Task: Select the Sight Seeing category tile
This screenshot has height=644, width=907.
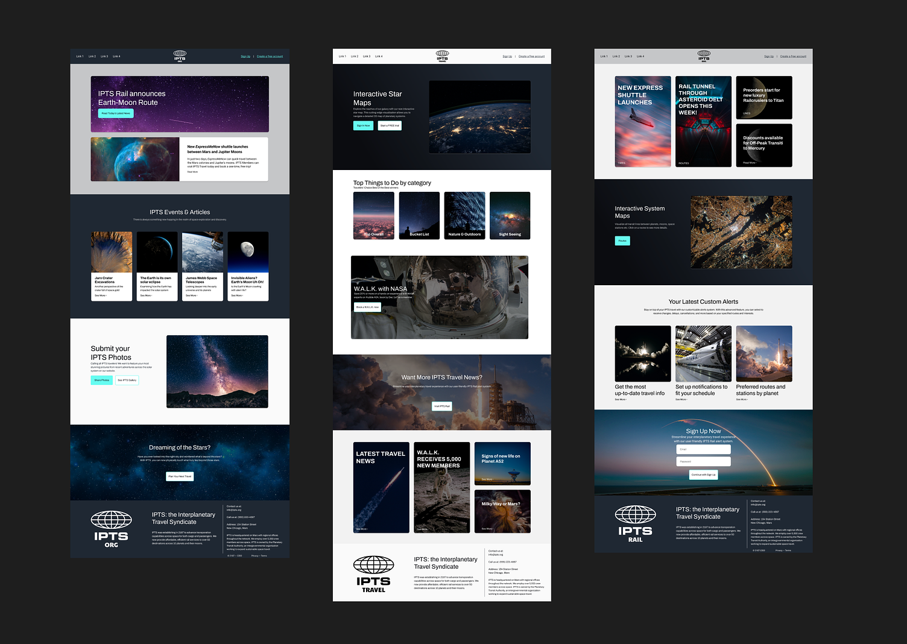Action: tap(510, 215)
